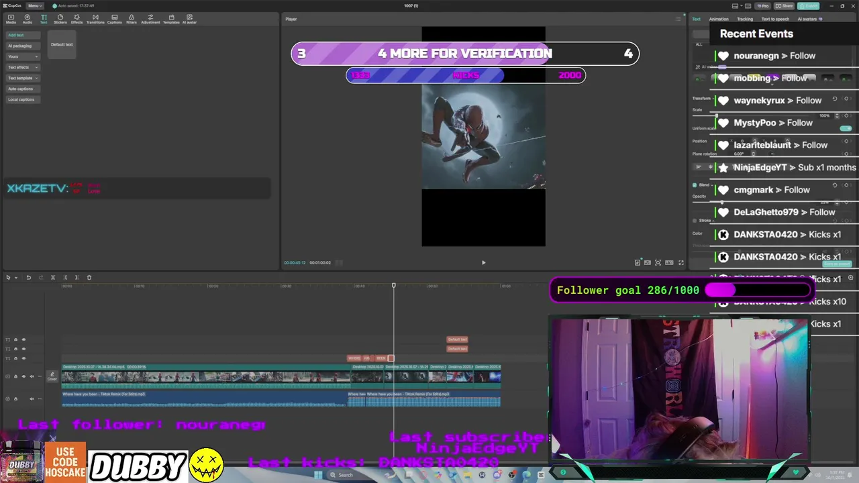Screen dimensions: 859x483
Task: Enter full screen preview in Player
Action: (681, 263)
